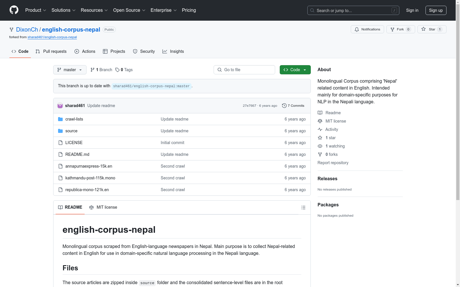
Task: Click the search magnifier icon in header
Action: [312, 10]
